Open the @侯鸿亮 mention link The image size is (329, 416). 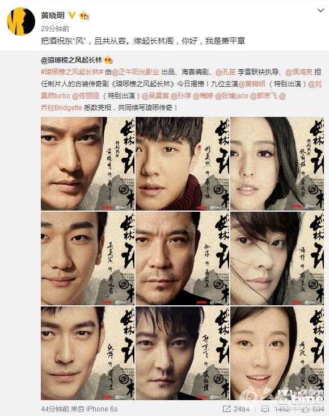click(299, 72)
